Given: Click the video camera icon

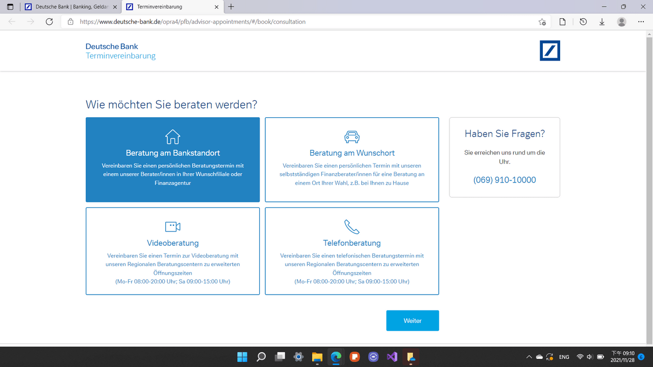Looking at the screenshot, I should pos(172,227).
